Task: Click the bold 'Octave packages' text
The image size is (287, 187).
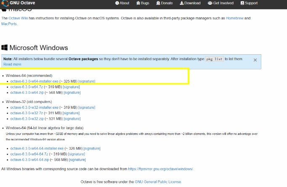Action: pyautogui.click(x=83, y=59)
